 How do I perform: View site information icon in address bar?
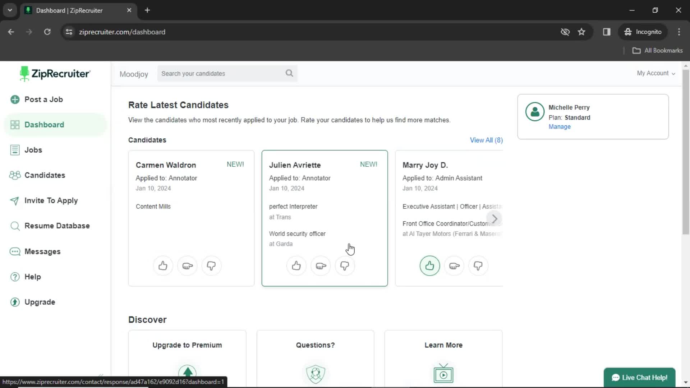click(69, 32)
